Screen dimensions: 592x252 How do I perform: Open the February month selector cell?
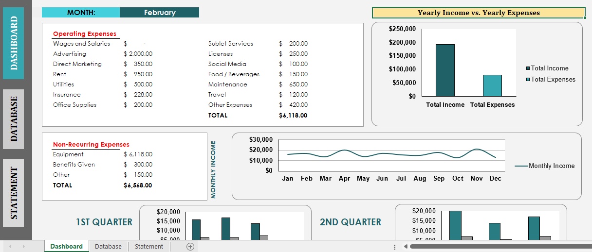tap(159, 13)
